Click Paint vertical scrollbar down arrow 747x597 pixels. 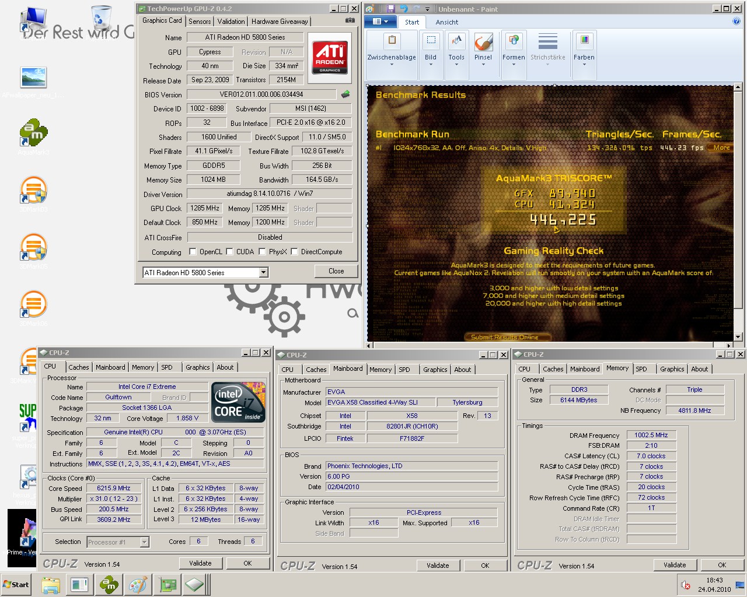[x=738, y=337]
